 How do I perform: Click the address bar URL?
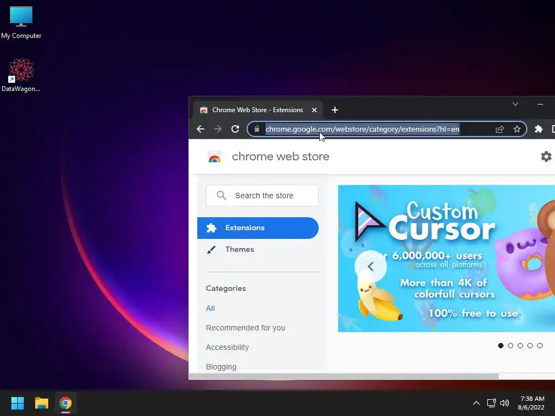(363, 129)
